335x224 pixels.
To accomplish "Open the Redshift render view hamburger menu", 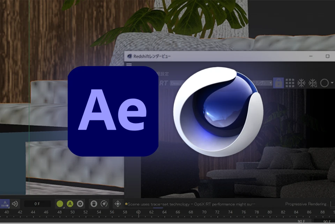I will point(129,64).
